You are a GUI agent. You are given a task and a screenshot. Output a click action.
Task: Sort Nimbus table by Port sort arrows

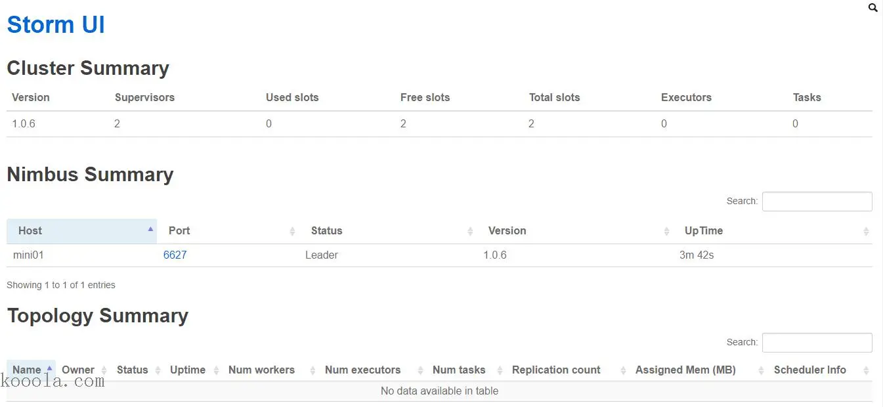tap(292, 231)
